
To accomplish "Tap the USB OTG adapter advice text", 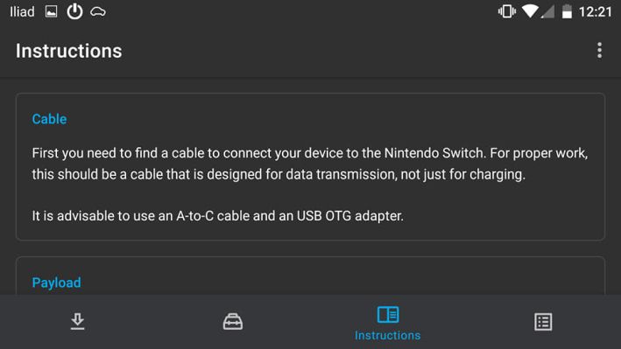I will click(x=218, y=216).
